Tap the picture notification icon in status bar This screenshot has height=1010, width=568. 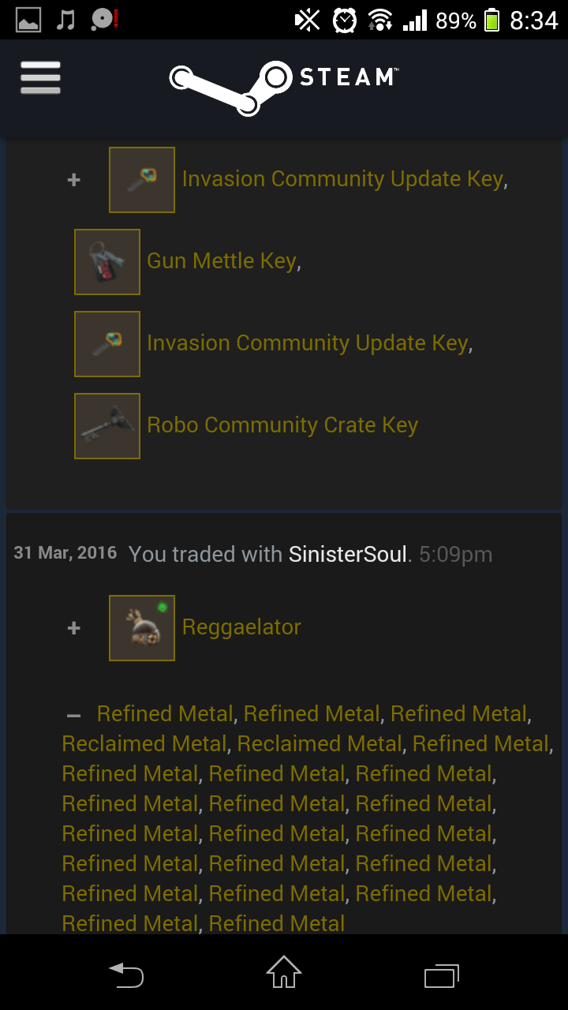tap(28, 20)
